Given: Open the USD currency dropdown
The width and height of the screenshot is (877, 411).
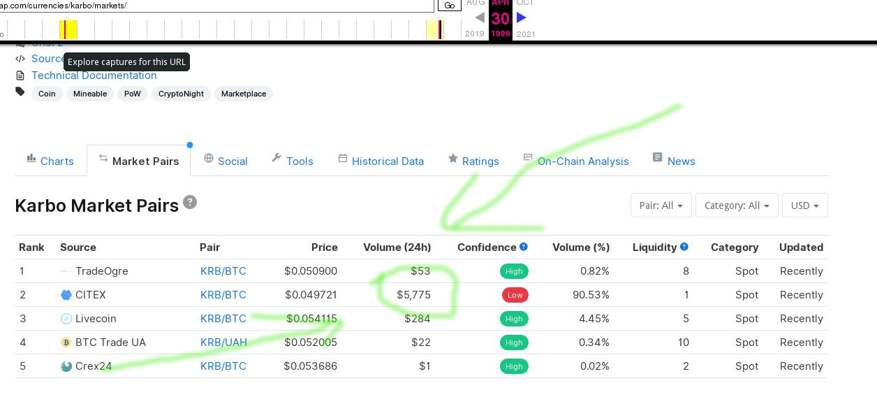Looking at the screenshot, I should (x=804, y=206).
